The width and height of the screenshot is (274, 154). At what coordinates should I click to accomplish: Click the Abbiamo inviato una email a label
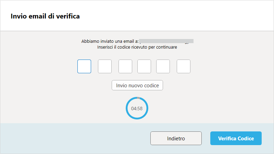[x=110, y=41]
